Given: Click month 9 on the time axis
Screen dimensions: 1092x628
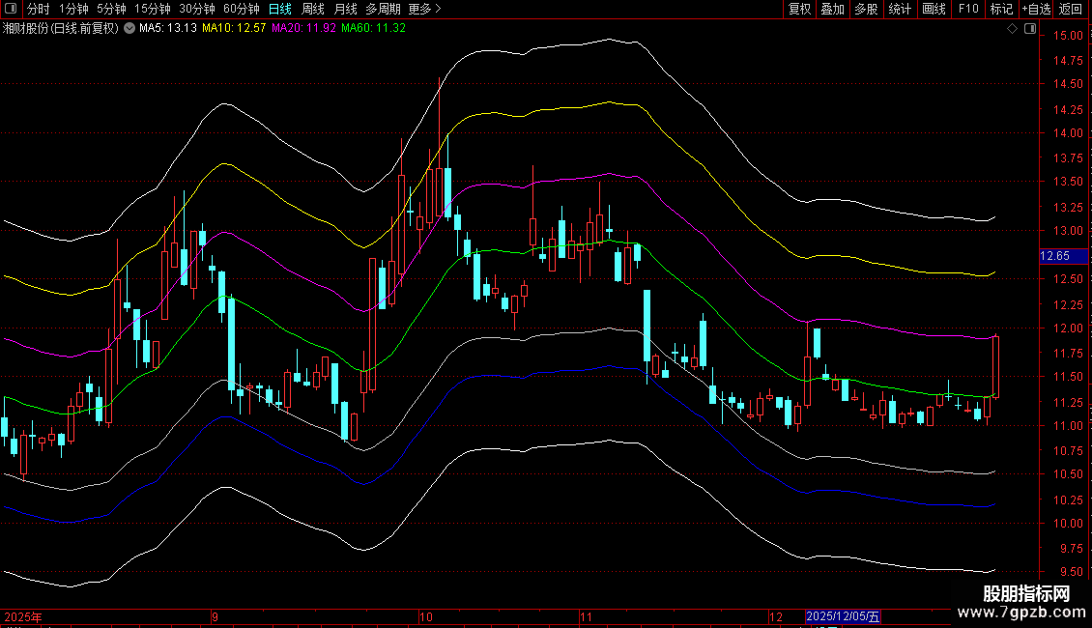Looking at the screenshot, I should pyautogui.click(x=216, y=616).
